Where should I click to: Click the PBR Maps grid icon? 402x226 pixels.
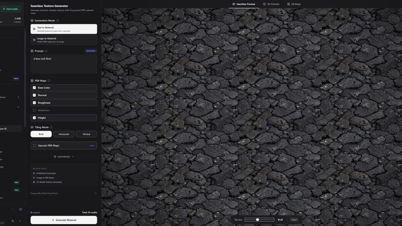click(x=32, y=81)
